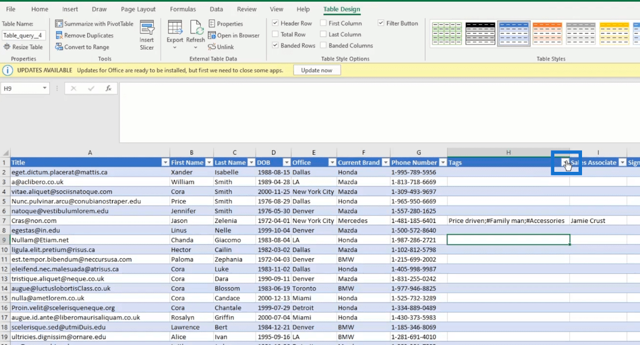Image resolution: width=640 pixels, height=345 pixels.
Task: Click cell Nullam@Etiam.net
Action: pyautogui.click(x=90, y=240)
